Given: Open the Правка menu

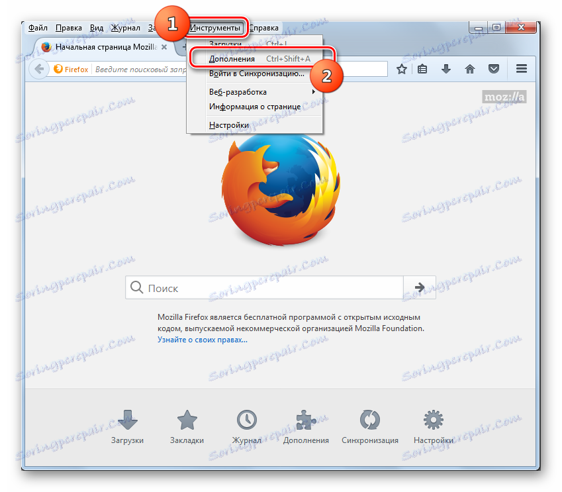Looking at the screenshot, I should coord(68,28).
